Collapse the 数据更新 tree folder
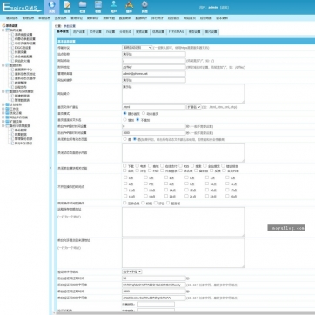 tap(3, 65)
